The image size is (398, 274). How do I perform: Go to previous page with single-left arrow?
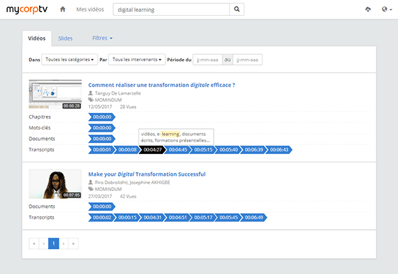[44, 243]
